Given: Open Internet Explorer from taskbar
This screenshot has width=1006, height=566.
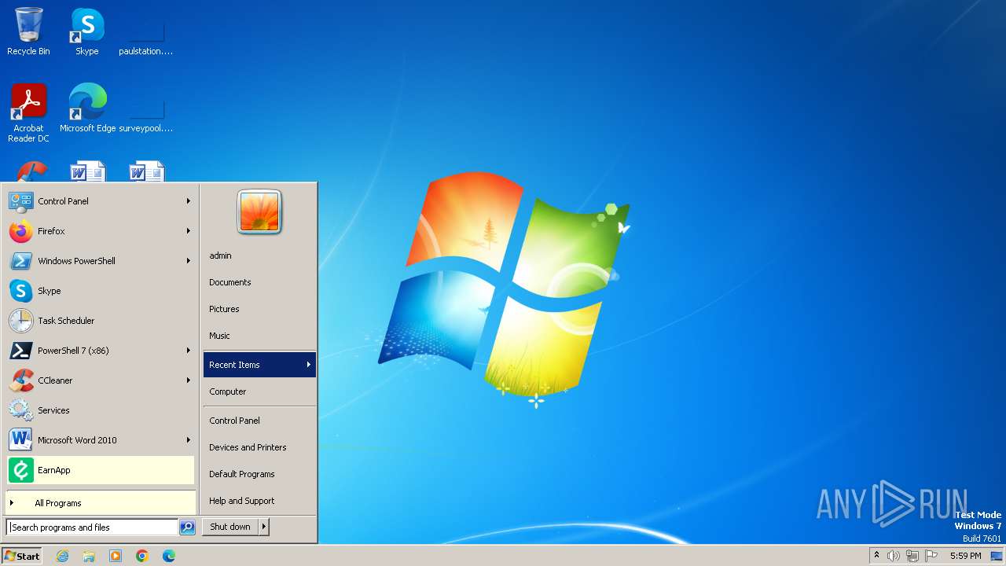Looking at the screenshot, I should pyautogui.click(x=63, y=556).
